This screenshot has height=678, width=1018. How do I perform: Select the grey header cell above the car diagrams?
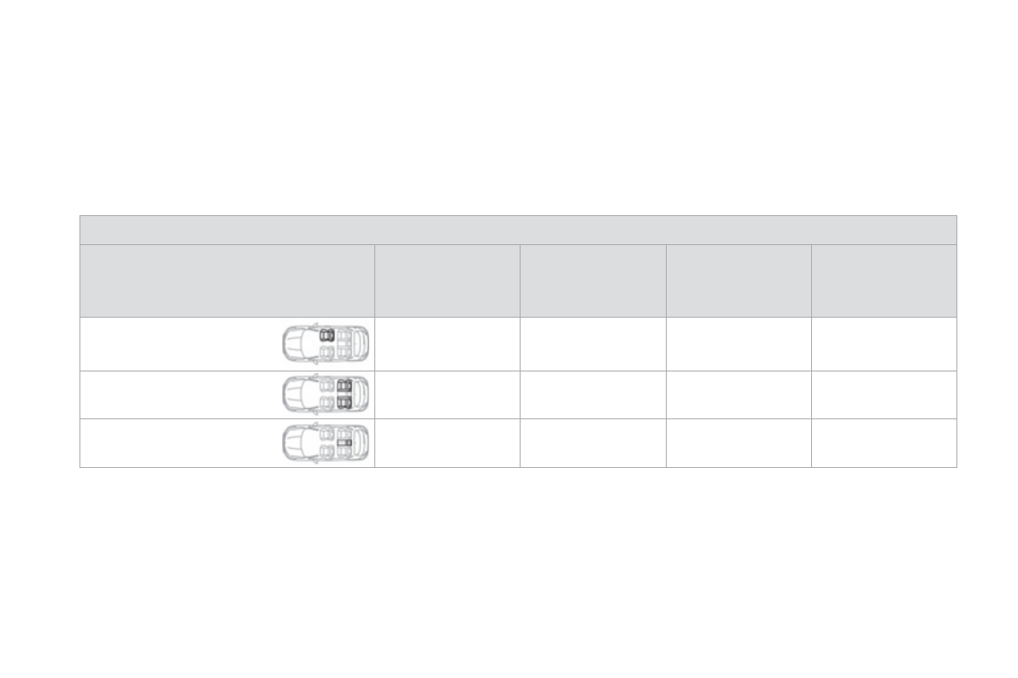pyautogui.click(x=227, y=281)
